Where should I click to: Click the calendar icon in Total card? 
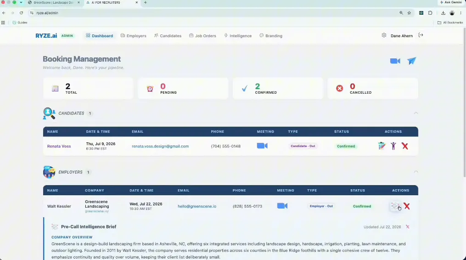[55, 88]
